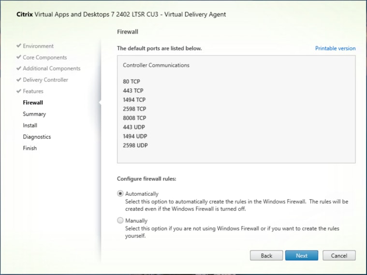The height and width of the screenshot is (275, 367).
Task: Click the Features step checkmark icon
Action: click(19, 91)
